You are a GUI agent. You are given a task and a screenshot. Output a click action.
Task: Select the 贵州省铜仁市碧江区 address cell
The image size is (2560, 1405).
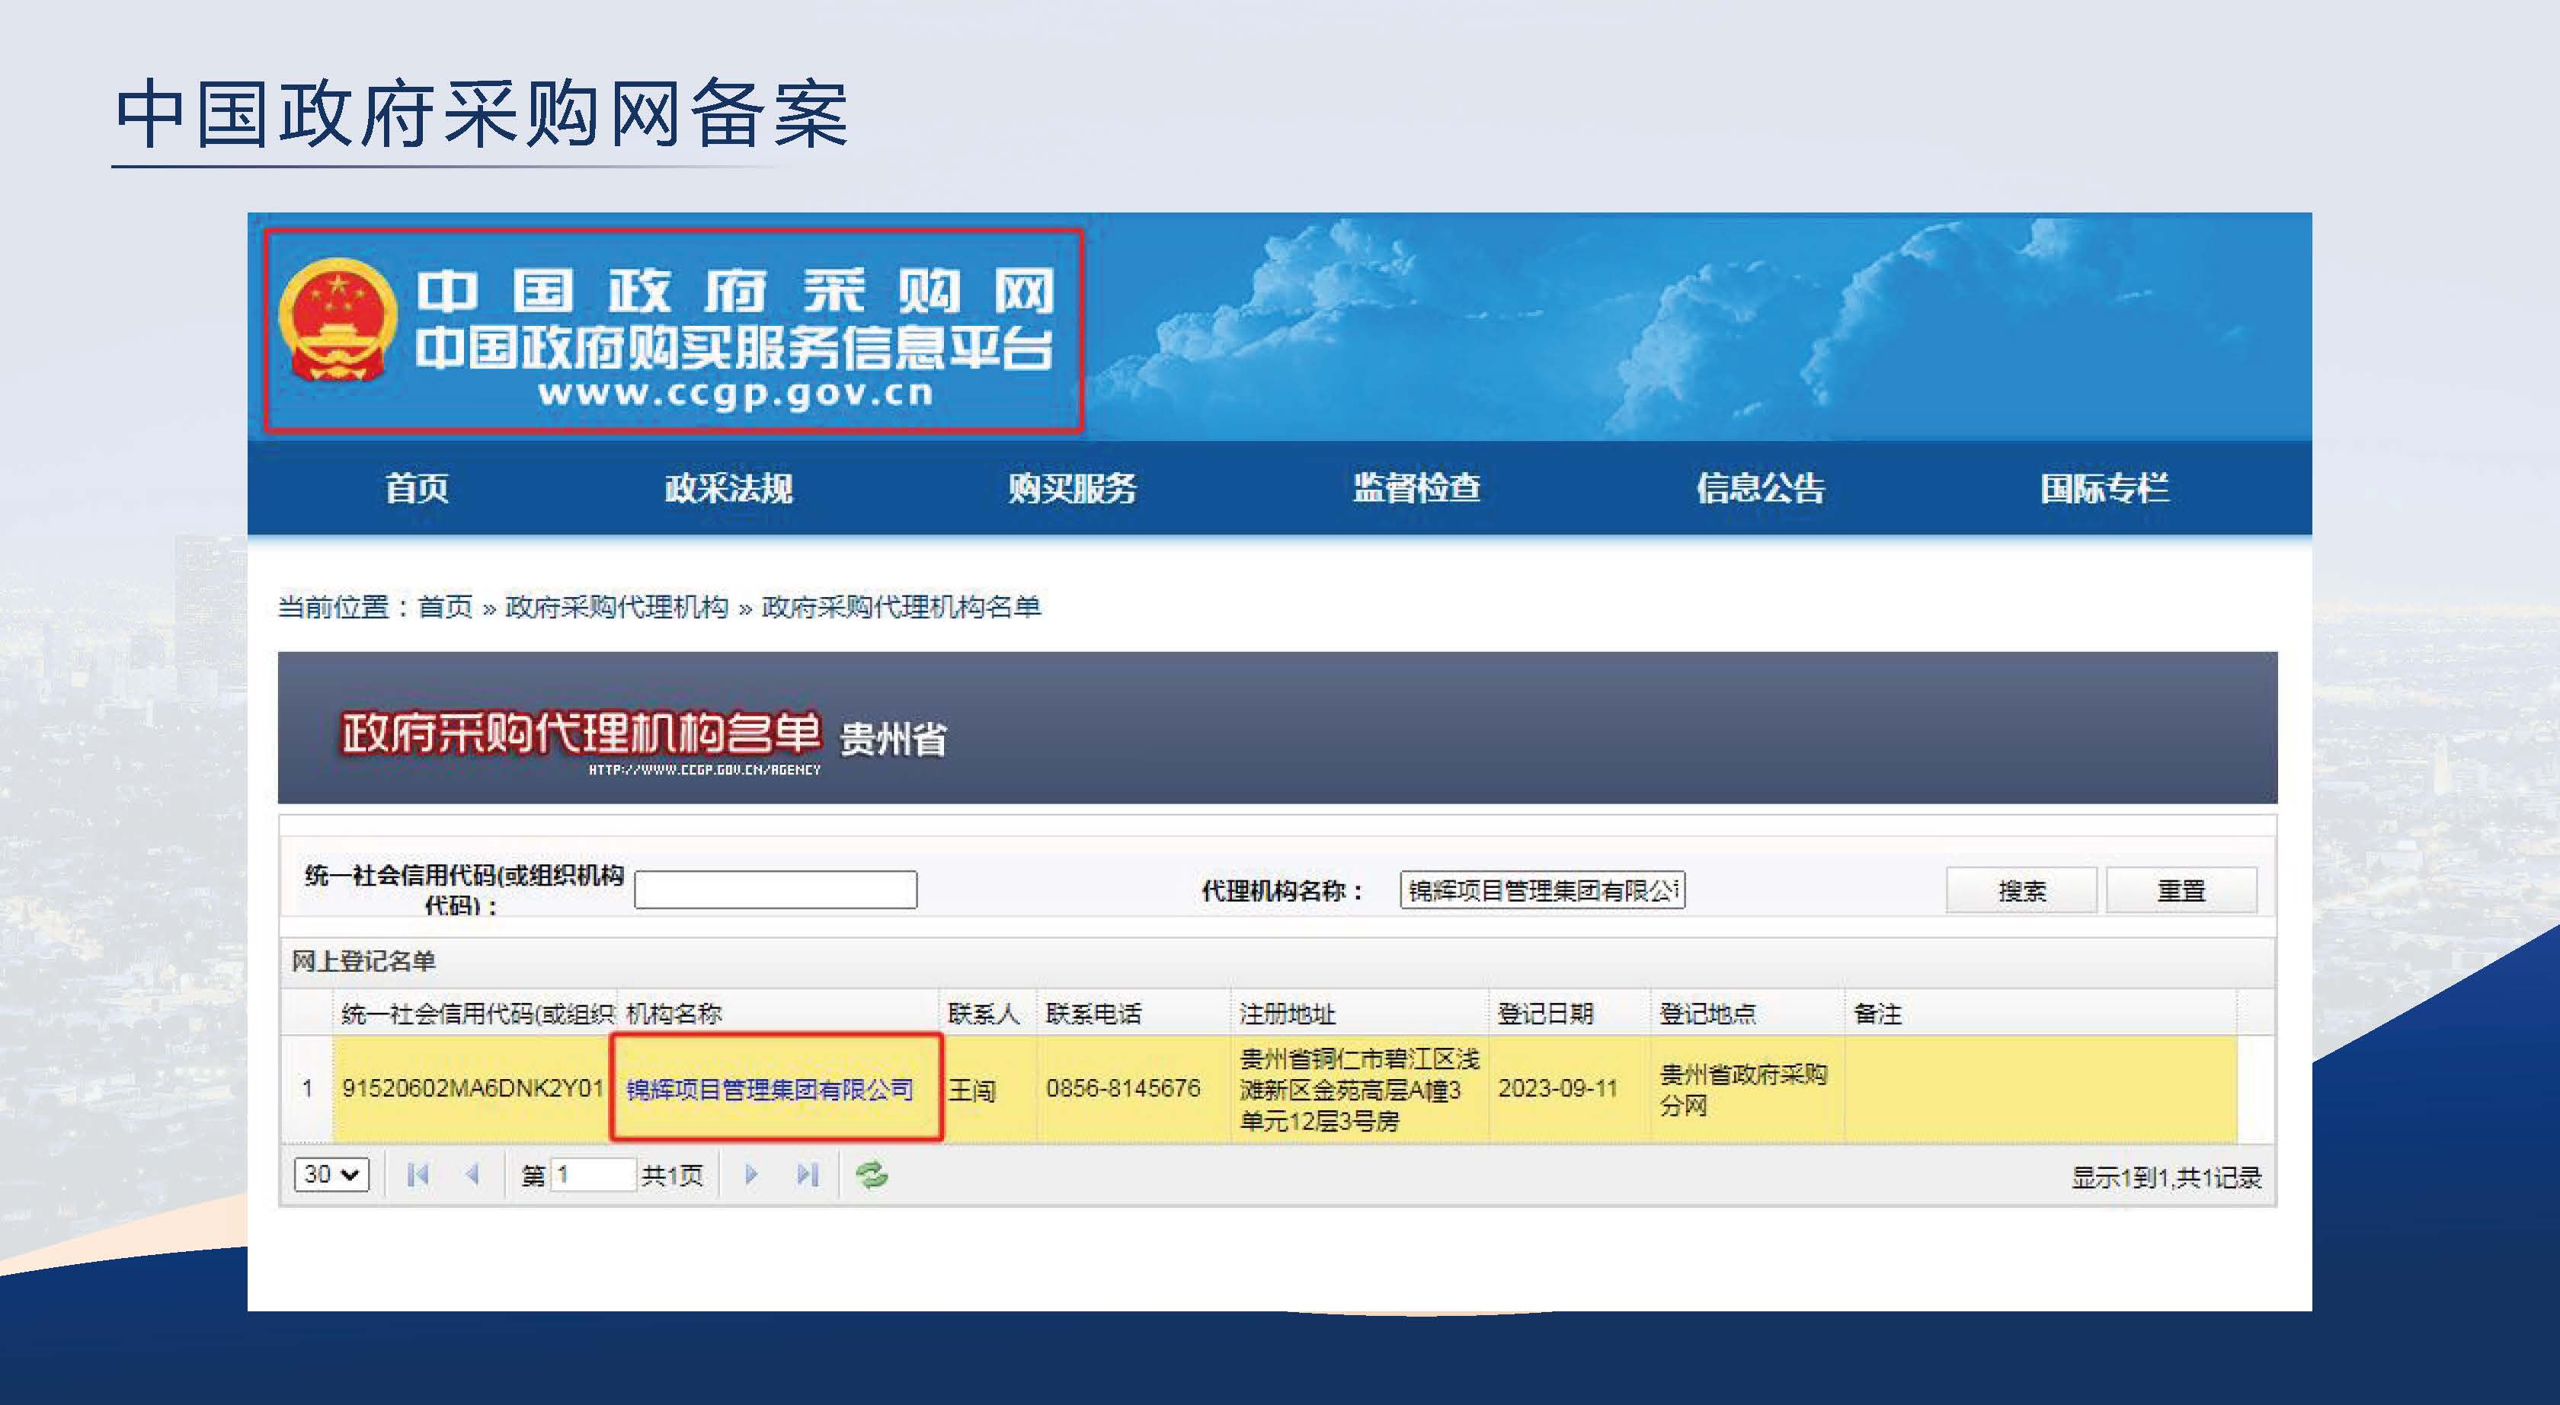[x=1359, y=1089]
